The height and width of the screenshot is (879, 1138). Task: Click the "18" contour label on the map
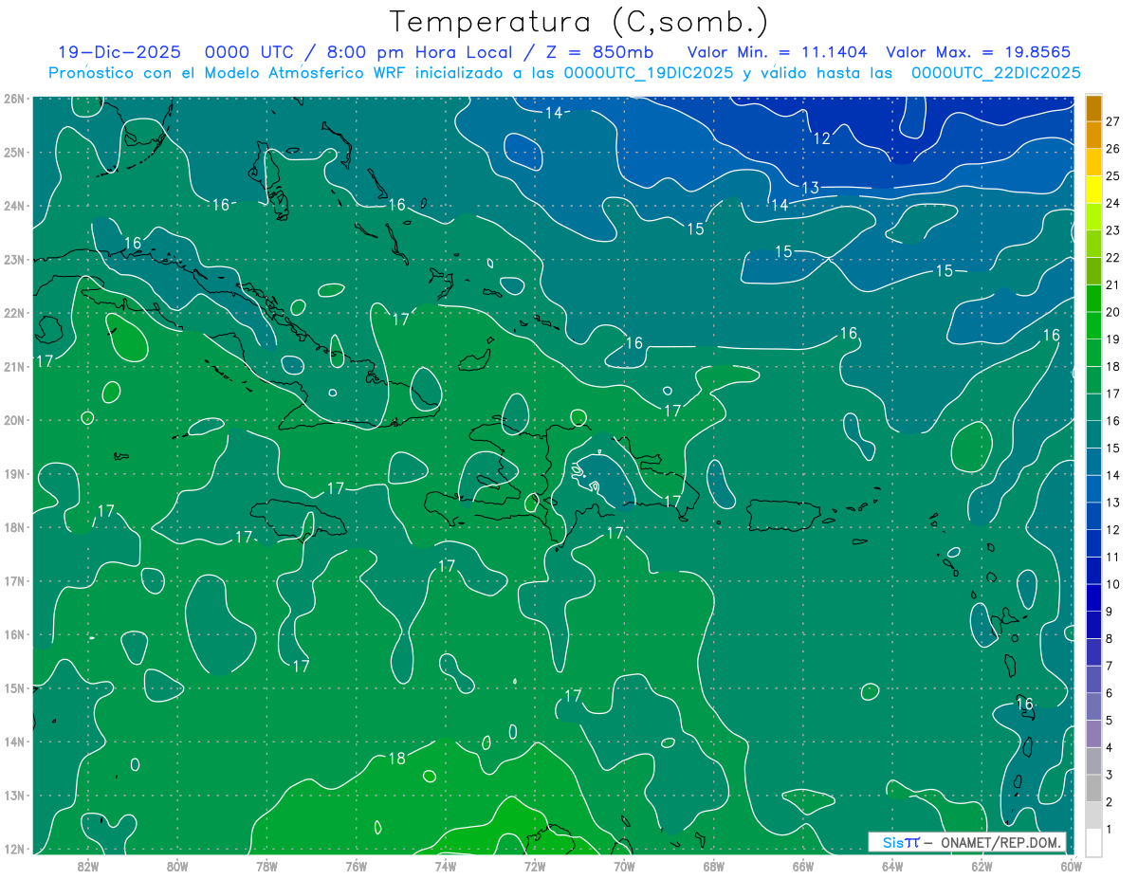(x=397, y=758)
